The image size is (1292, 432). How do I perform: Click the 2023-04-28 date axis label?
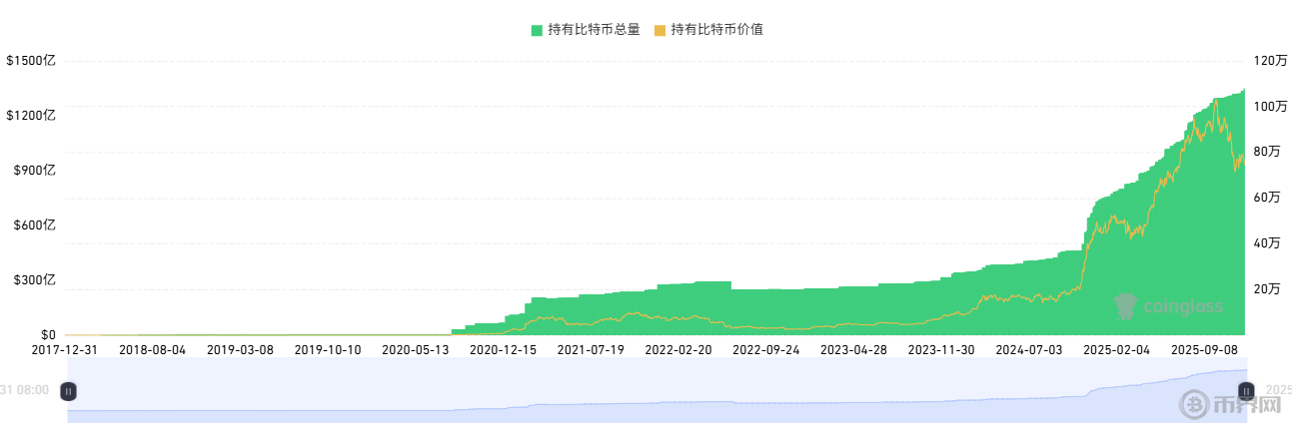pyautogui.click(x=853, y=350)
